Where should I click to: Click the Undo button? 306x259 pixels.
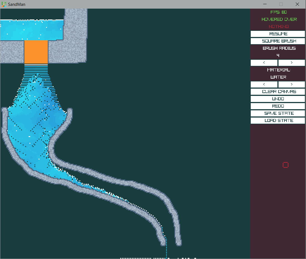278,99
